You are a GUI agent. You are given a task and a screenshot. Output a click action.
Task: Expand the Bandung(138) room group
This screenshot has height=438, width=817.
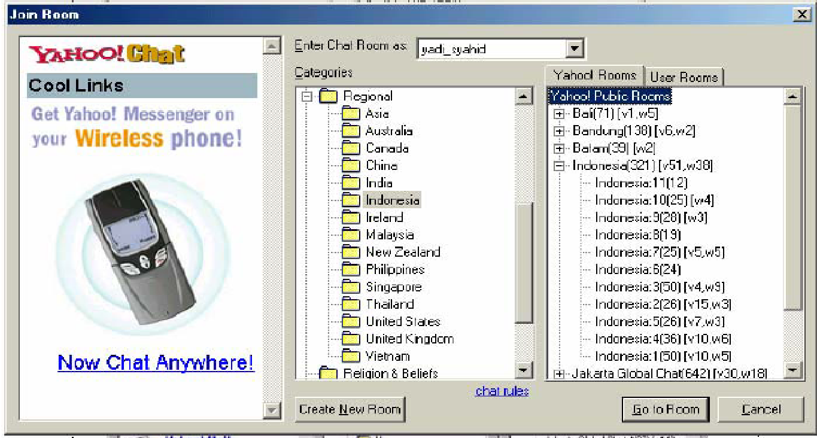click(560, 131)
